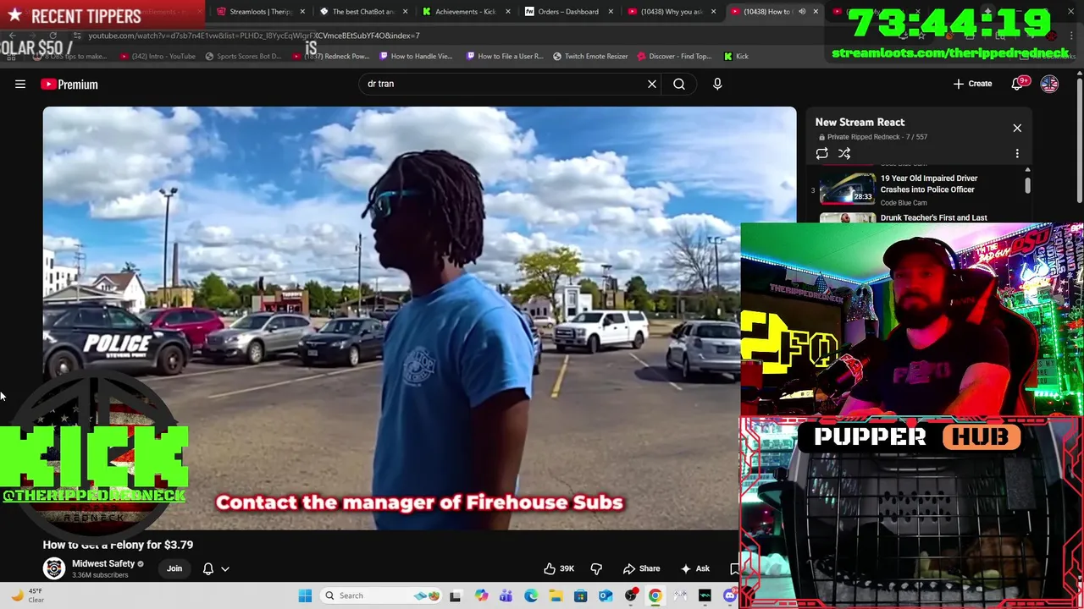Open the Create upload button

point(972,84)
